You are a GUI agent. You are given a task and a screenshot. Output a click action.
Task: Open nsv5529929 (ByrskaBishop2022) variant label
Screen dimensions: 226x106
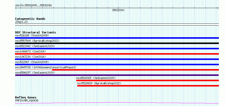click(x=99, y=83)
